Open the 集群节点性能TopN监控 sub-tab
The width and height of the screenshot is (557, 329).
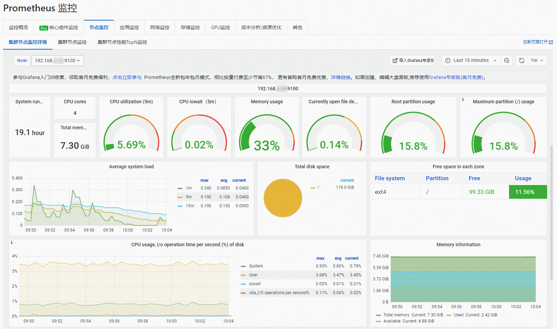122,42
